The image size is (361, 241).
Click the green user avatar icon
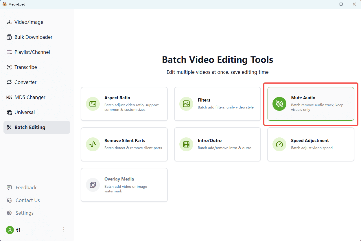10,230
